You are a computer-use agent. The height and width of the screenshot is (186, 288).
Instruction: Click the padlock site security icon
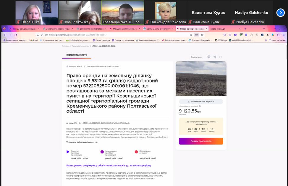click(x=42, y=35)
